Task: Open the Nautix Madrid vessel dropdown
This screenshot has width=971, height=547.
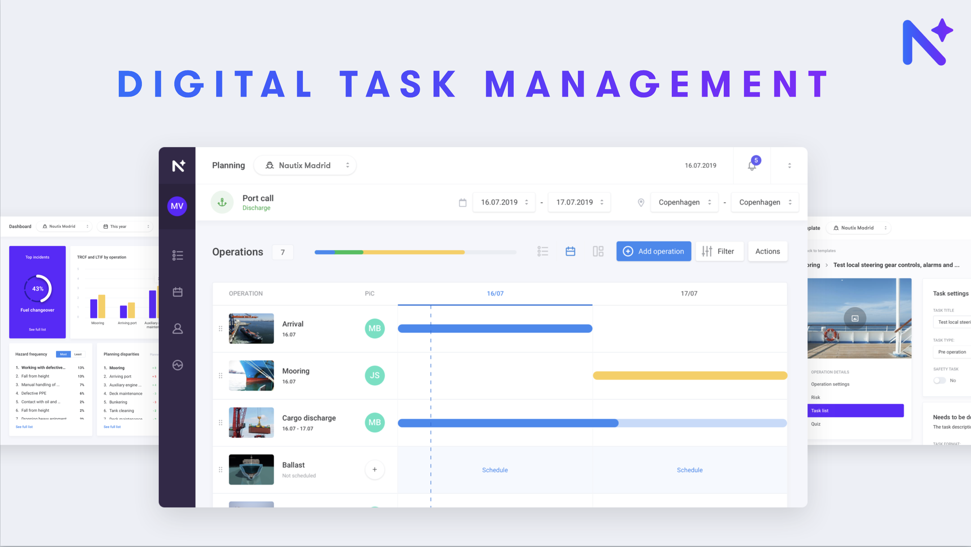Action: 305,165
